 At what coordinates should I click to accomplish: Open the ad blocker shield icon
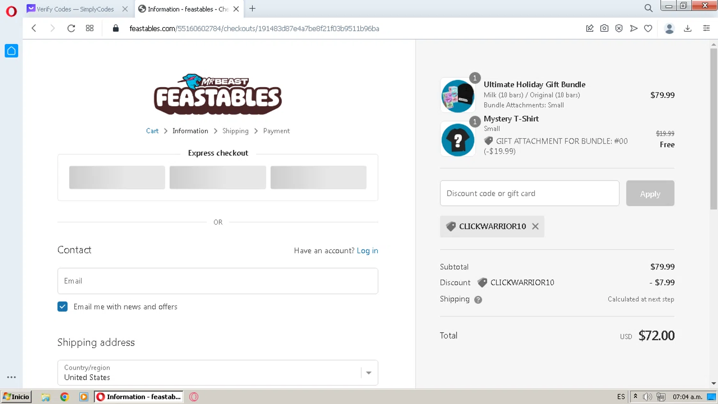coord(619,28)
